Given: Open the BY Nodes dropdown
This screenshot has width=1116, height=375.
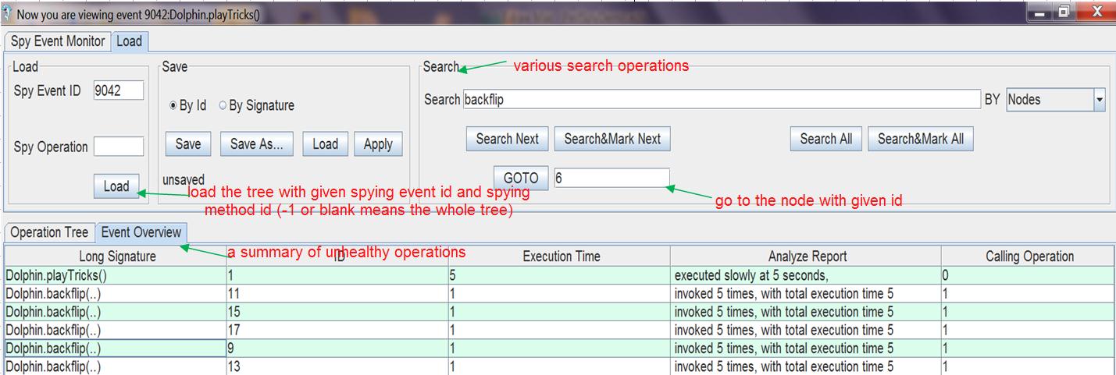Looking at the screenshot, I should point(1055,99).
